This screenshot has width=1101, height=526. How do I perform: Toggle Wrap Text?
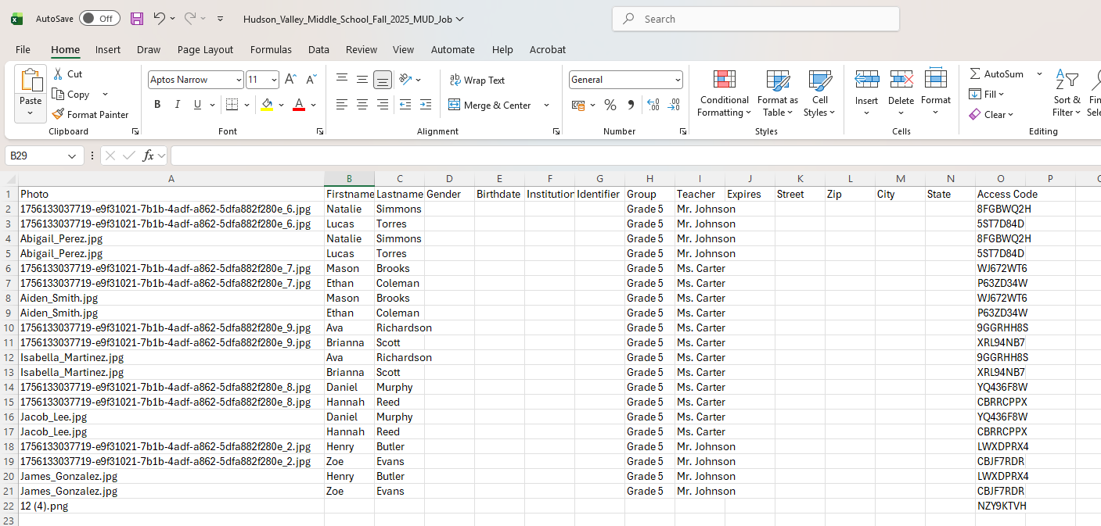coord(477,80)
